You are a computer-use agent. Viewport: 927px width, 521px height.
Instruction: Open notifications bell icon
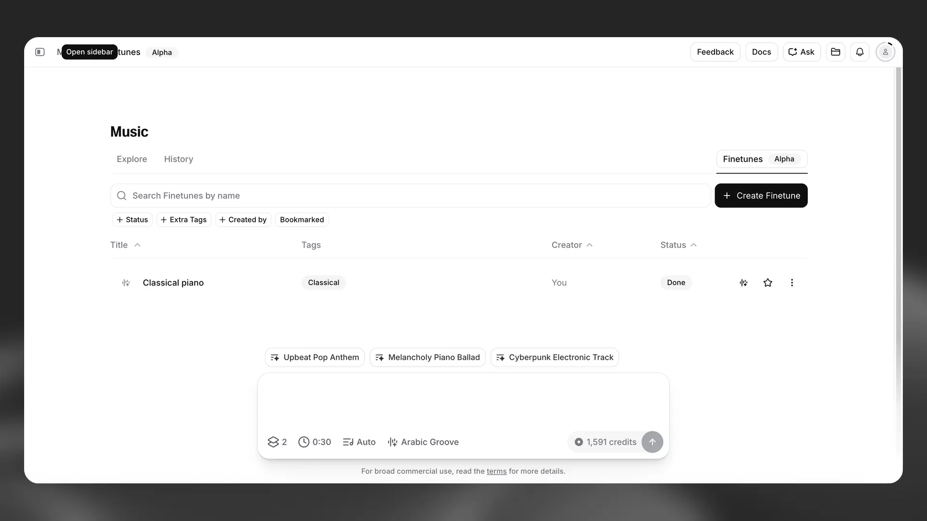pyautogui.click(x=859, y=52)
